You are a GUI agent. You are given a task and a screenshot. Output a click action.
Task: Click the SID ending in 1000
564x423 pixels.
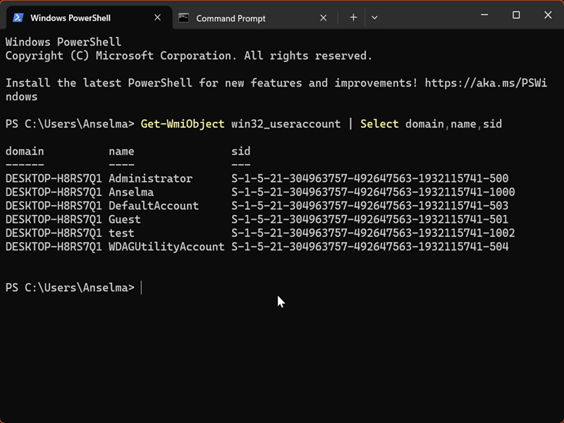(373, 192)
